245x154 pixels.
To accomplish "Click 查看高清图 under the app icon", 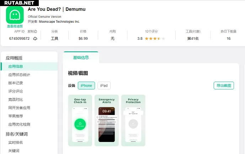I will pyautogui.click(x=15, y=26).
